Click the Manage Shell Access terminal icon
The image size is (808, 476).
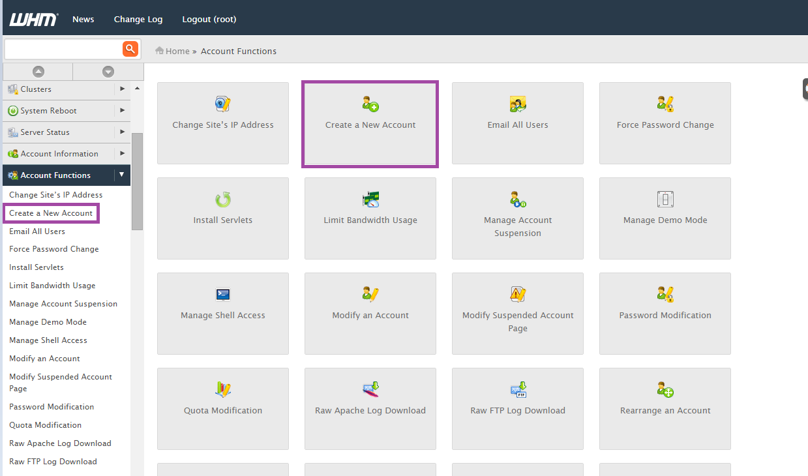pos(223,295)
